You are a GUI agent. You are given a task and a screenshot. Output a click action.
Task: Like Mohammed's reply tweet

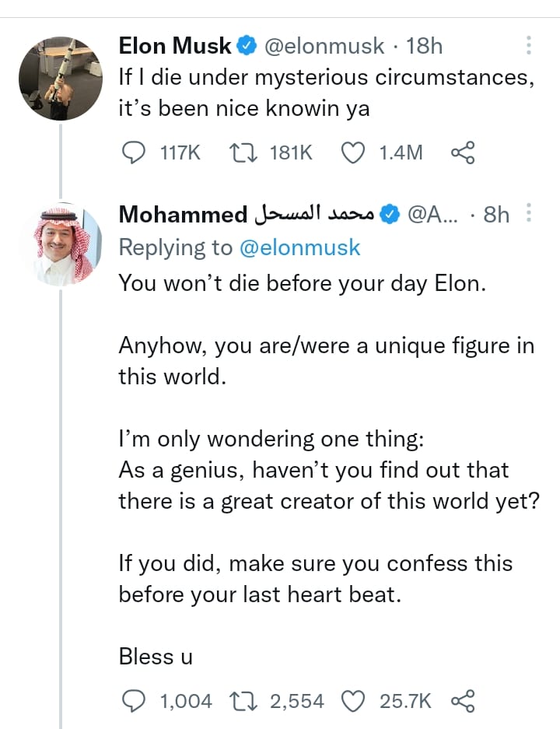pos(354,701)
